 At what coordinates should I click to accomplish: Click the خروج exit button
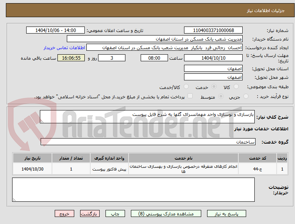click(x=64, y=214)
